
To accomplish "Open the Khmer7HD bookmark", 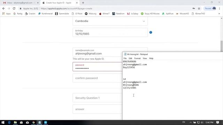I will click(198, 14).
